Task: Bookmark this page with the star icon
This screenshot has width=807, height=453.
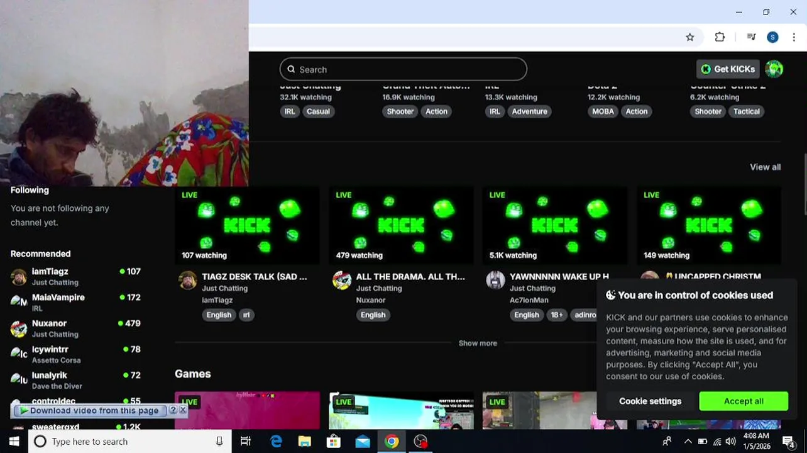Action: click(x=690, y=37)
